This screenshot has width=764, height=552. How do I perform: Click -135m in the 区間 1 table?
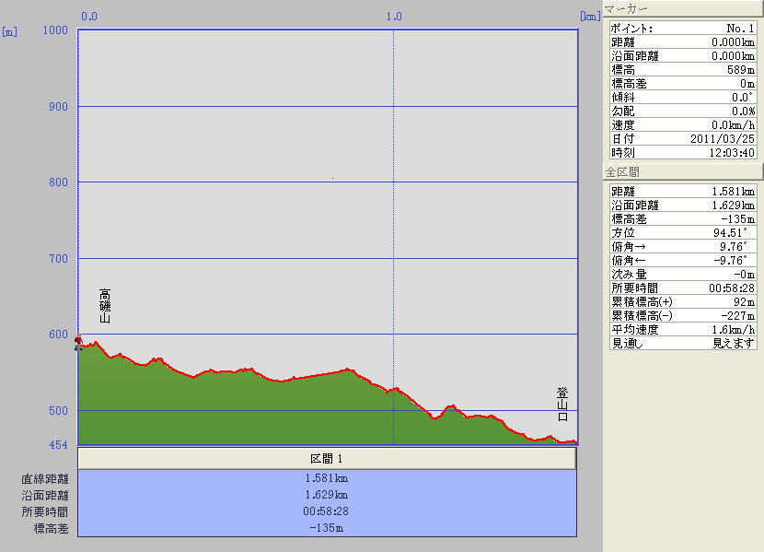327,528
